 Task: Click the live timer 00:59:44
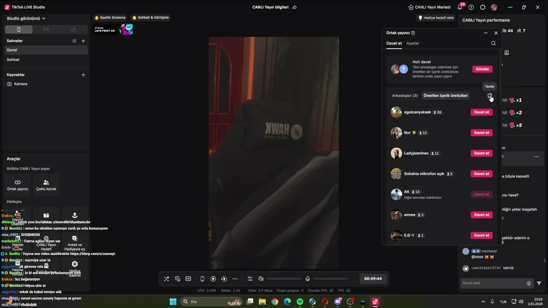(373, 279)
